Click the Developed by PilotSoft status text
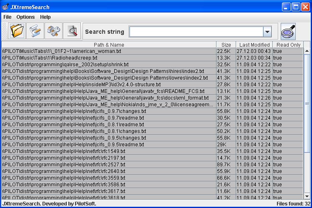 69,204
